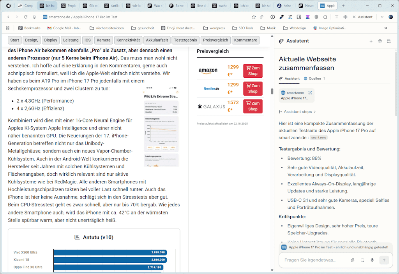Click the translate icon in the address bar
This screenshot has width=399, height=274.
(x=290, y=17)
